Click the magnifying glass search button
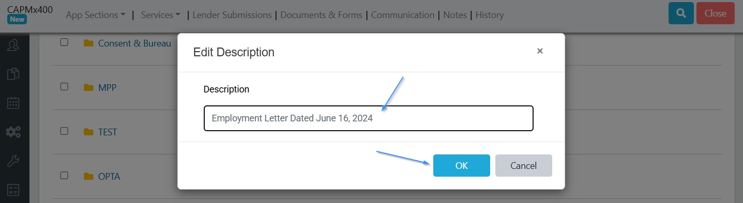743x203 pixels. click(x=681, y=13)
